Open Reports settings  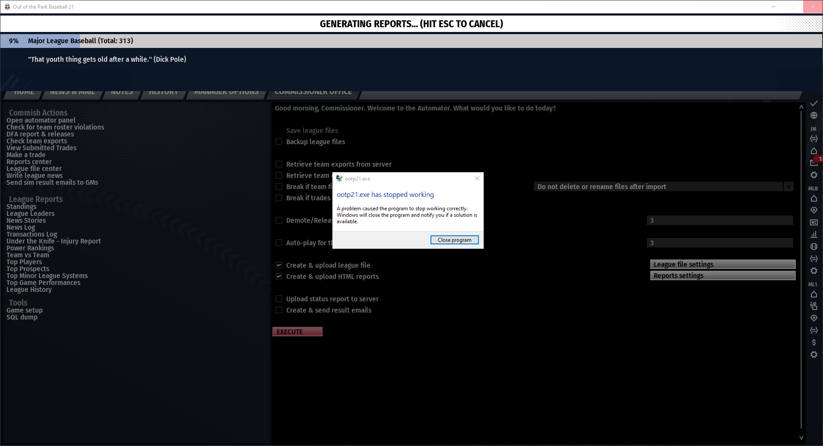[723, 275]
